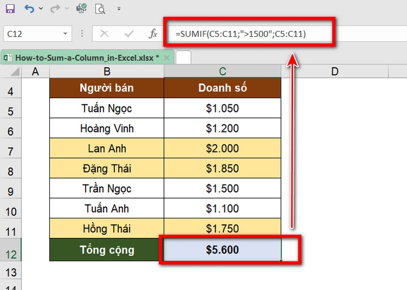Click the Select All corner triangle

tap(15, 72)
